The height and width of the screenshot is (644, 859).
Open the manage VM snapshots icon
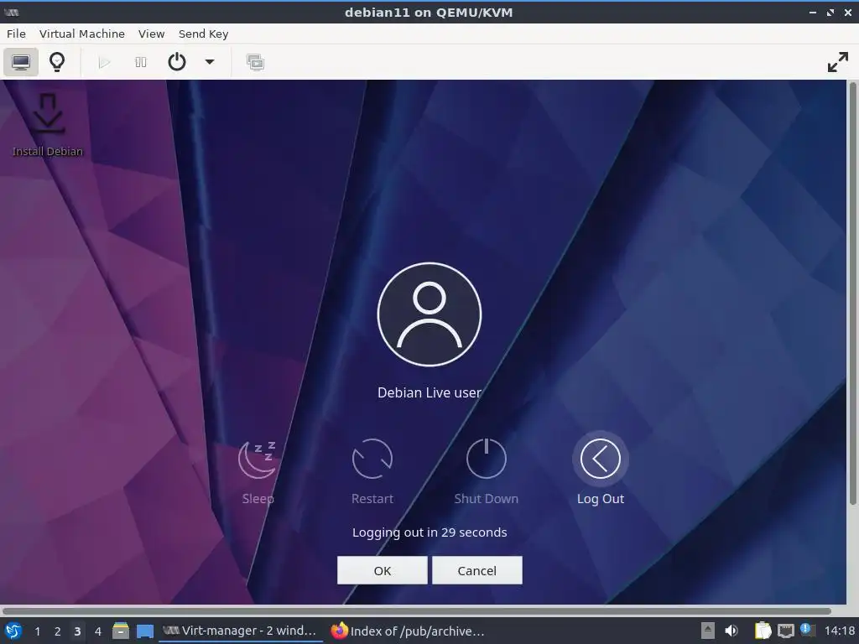pos(255,62)
